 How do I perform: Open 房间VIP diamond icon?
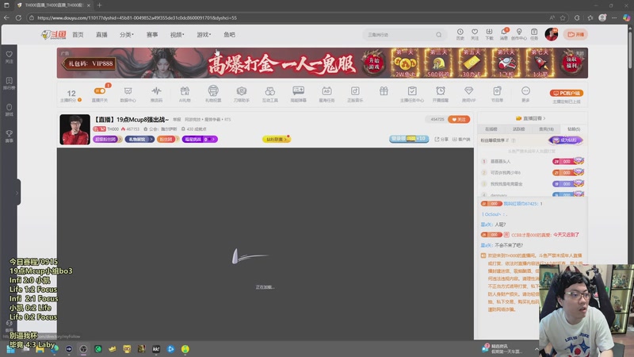[468, 94]
